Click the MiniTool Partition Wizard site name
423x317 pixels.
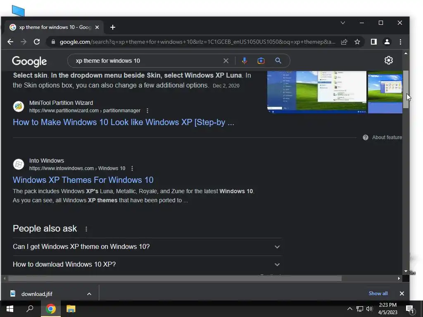click(61, 103)
